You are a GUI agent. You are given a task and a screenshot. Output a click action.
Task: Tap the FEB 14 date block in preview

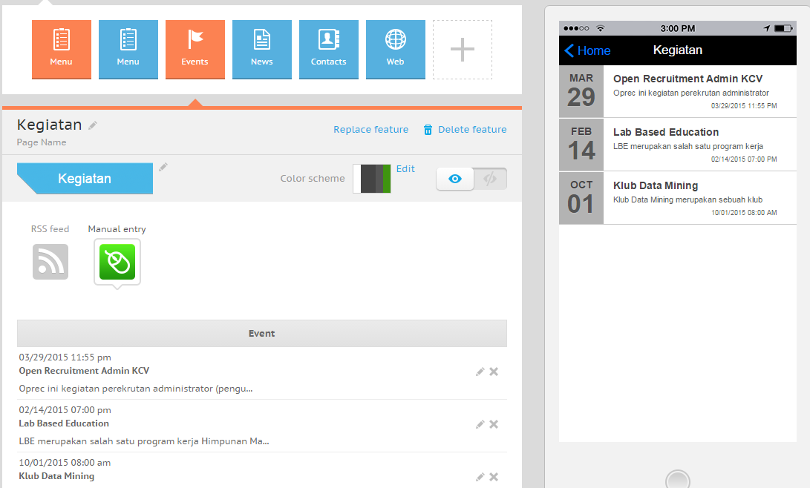click(581, 145)
